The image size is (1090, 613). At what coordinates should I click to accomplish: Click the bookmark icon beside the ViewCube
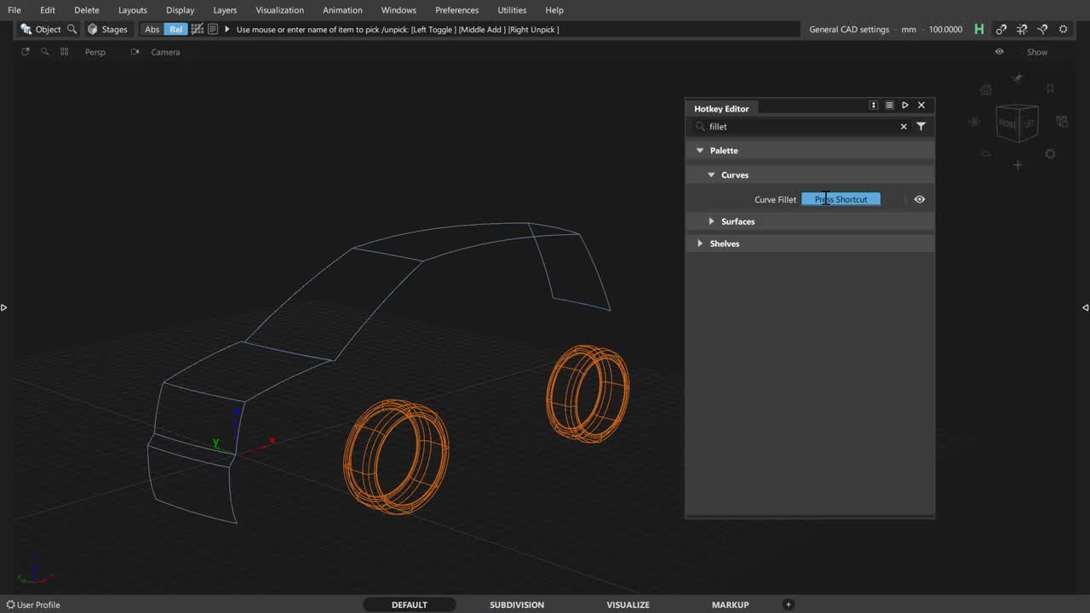click(1050, 89)
